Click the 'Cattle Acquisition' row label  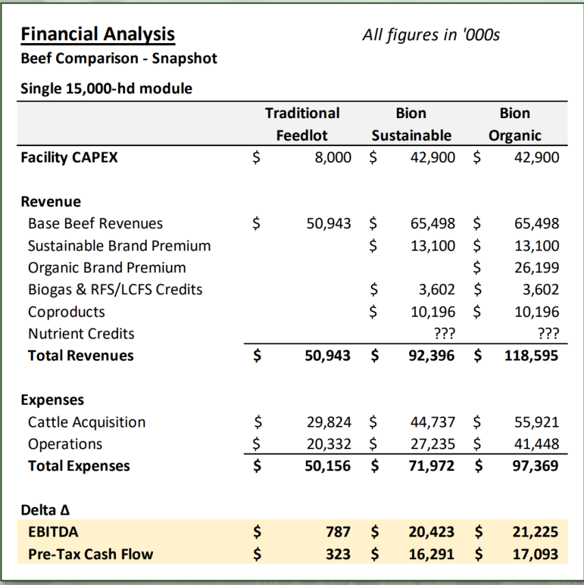87,423
